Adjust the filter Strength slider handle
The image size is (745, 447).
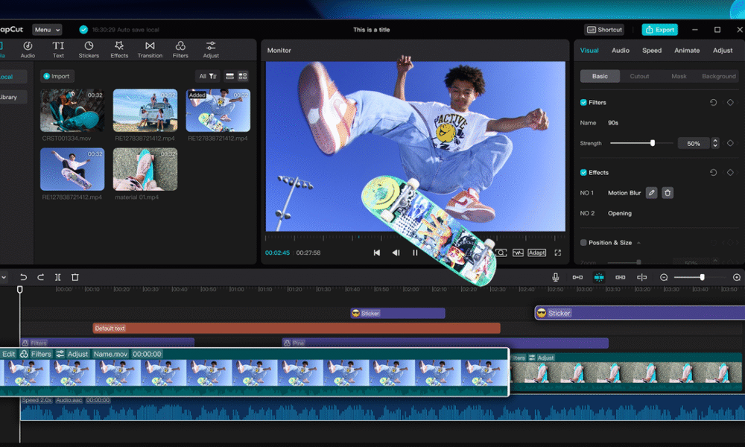pyautogui.click(x=653, y=143)
